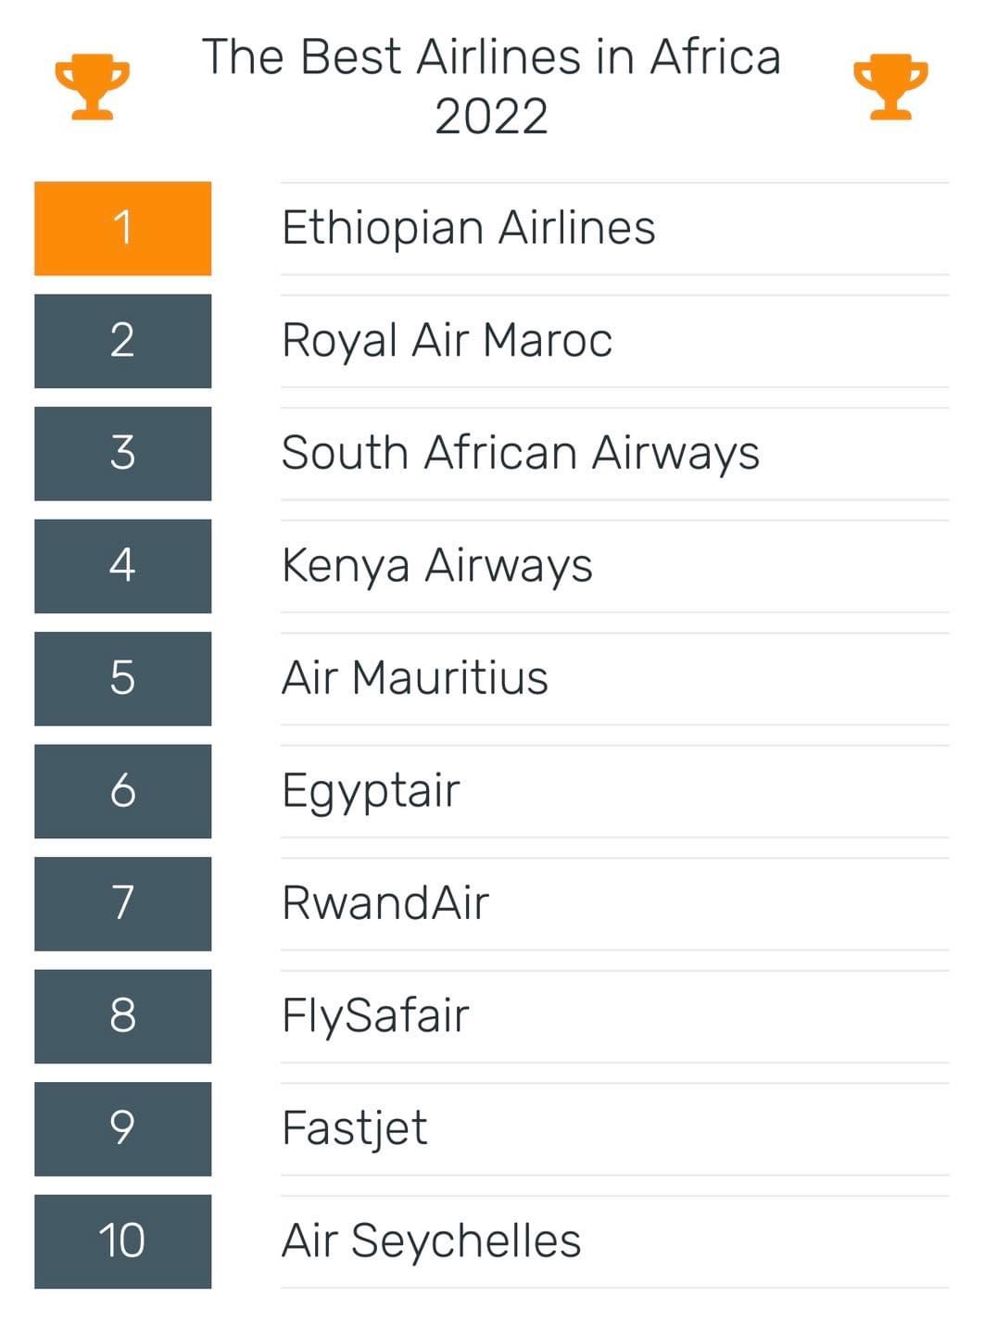The width and height of the screenshot is (984, 1334).
Task: Click the rank 7 number box
Action: [x=122, y=903]
